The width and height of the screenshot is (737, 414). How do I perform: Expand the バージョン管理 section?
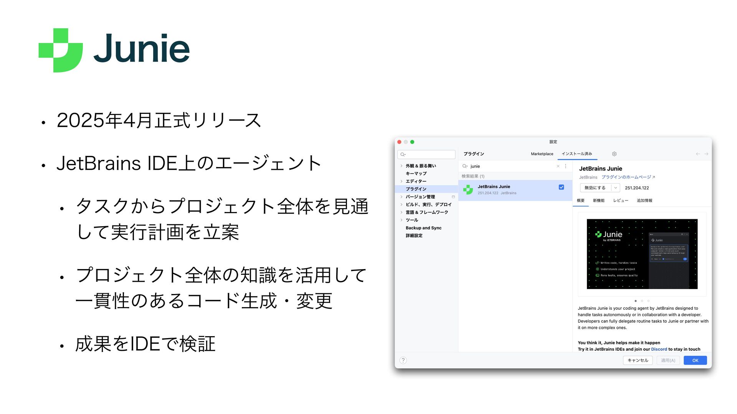pyautogui.click(x=402, y=197)
